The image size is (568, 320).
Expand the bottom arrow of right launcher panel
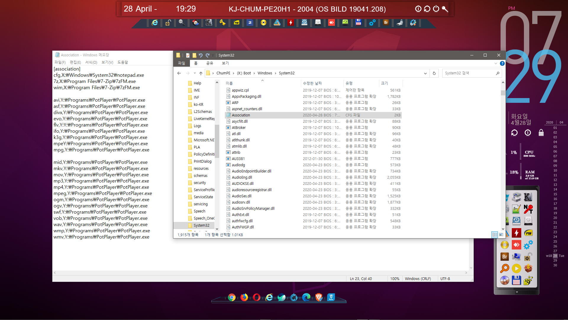tap(517, 292)
